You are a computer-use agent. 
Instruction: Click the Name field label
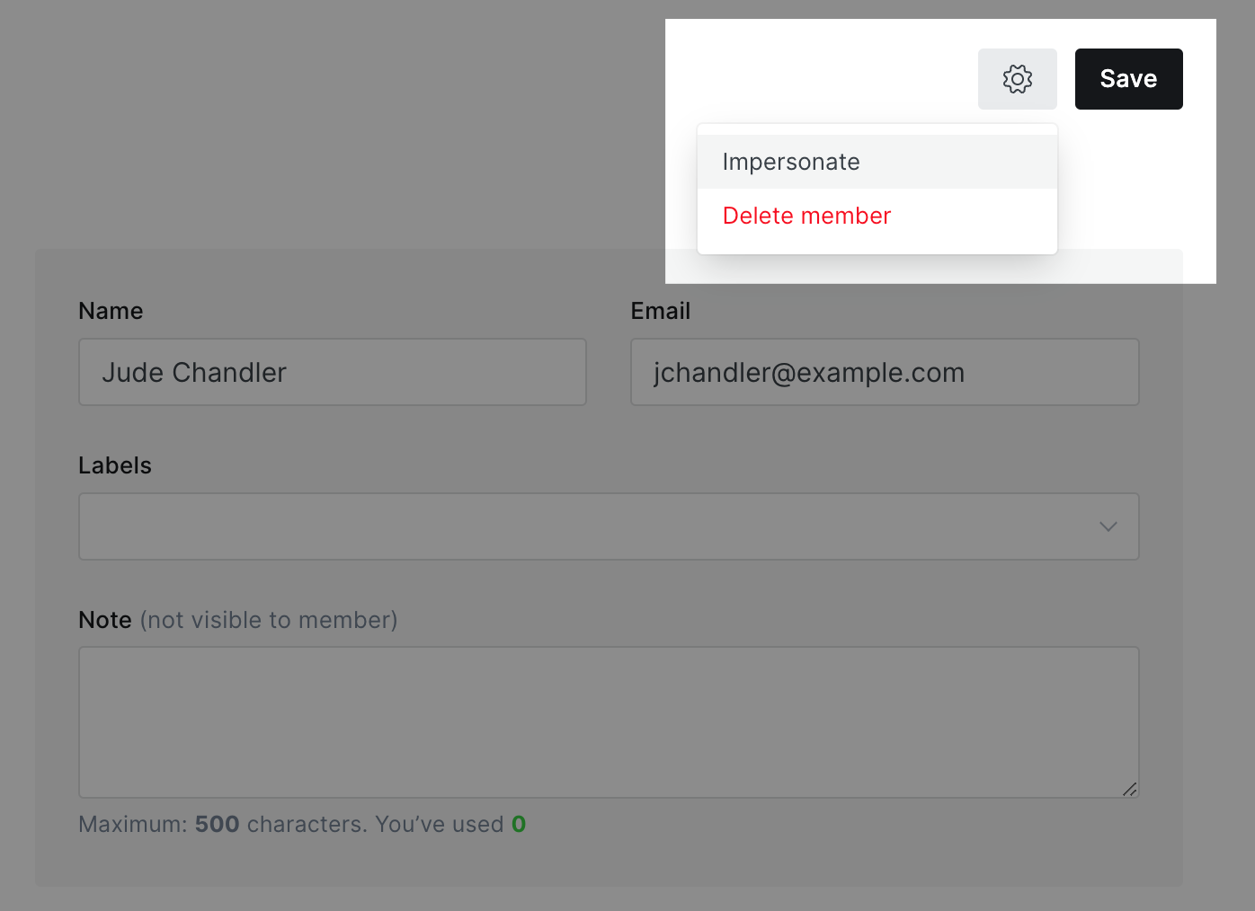coord(111,311)
